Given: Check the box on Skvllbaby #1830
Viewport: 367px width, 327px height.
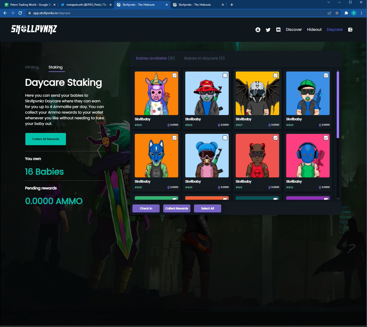Looking at the screenshot, I should 225,138.
